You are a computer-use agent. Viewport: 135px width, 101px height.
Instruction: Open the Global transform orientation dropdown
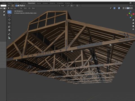pos(62,6)
